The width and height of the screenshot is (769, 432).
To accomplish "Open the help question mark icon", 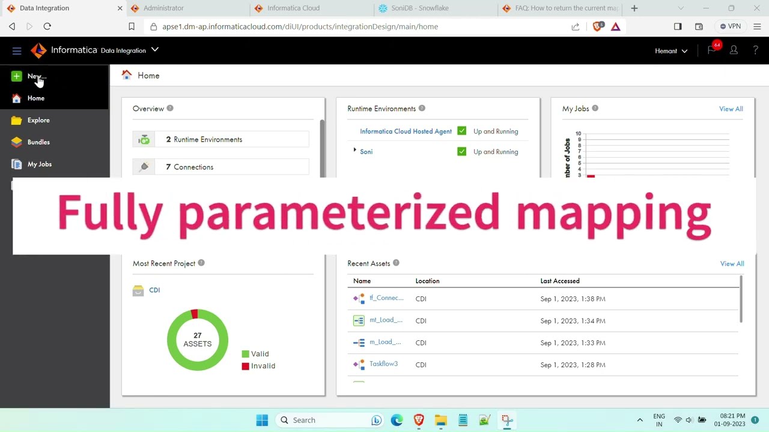I will (x=755, y=50).
